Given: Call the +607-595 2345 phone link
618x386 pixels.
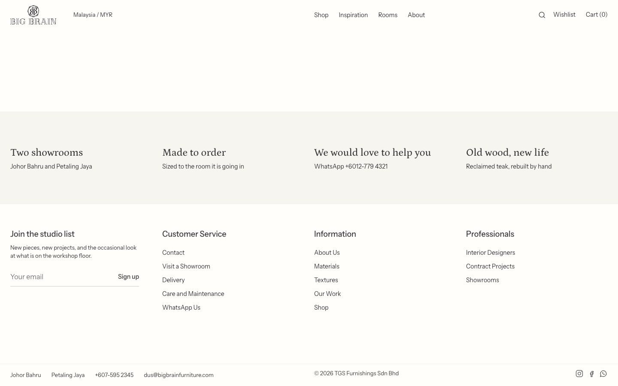Looking at the screenshot, I should coord(114,375).
